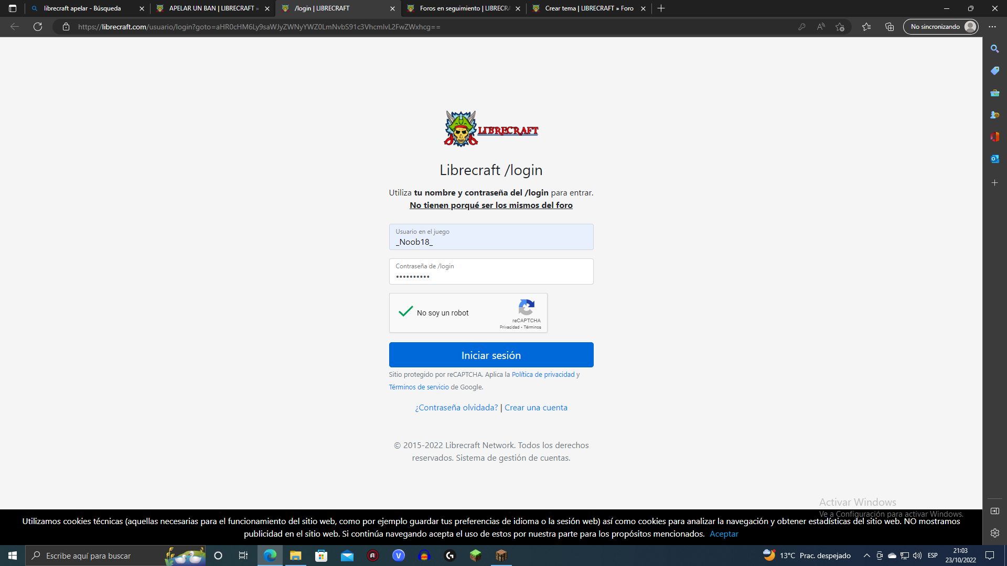Open sidebar Games icon
Image resolution: width=1007 pixels, height=566 pixels.
coord(994,115)
